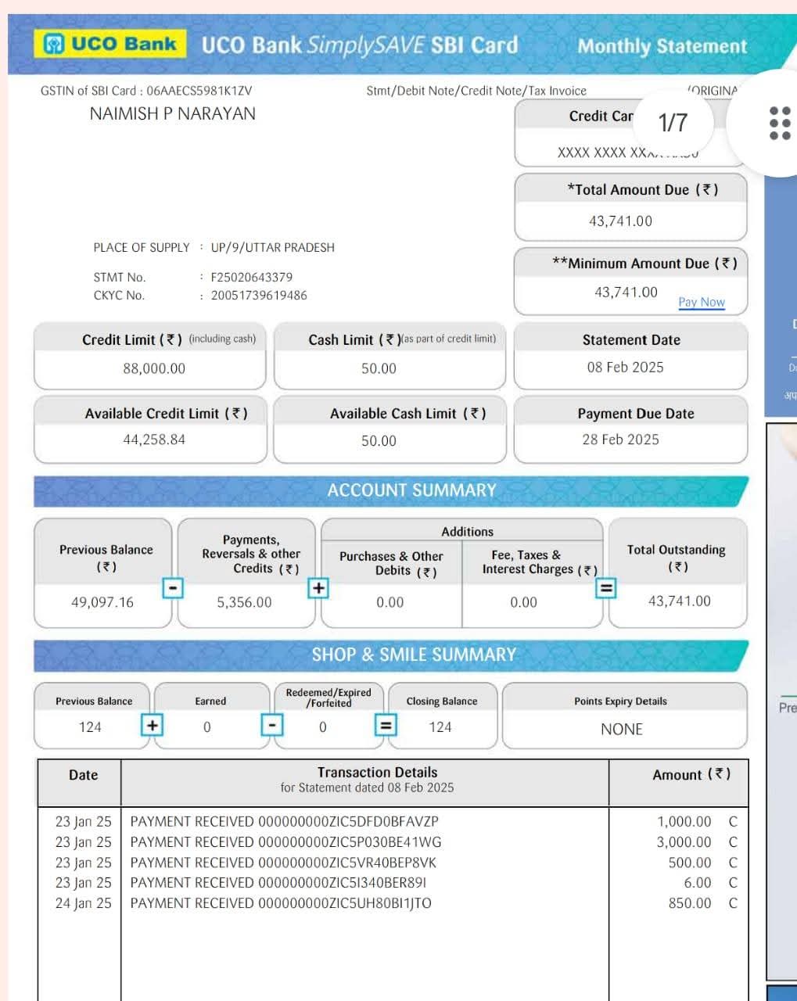Screen dimensions: 797x1001
Task: Click the minus icon in Account Summary
Action: click(173, 587)
